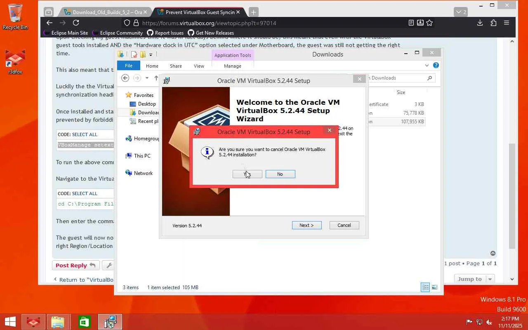Viewport: 528px width, 330px height.
Task: Confirm cancellation with the Yes button
Action: click(x=247, y=174)
